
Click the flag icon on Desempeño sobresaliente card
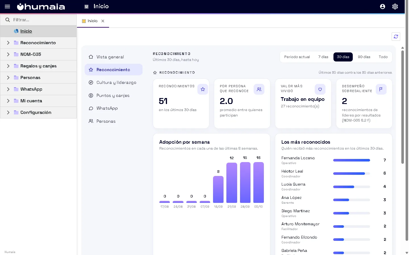[x=381, y=89]
